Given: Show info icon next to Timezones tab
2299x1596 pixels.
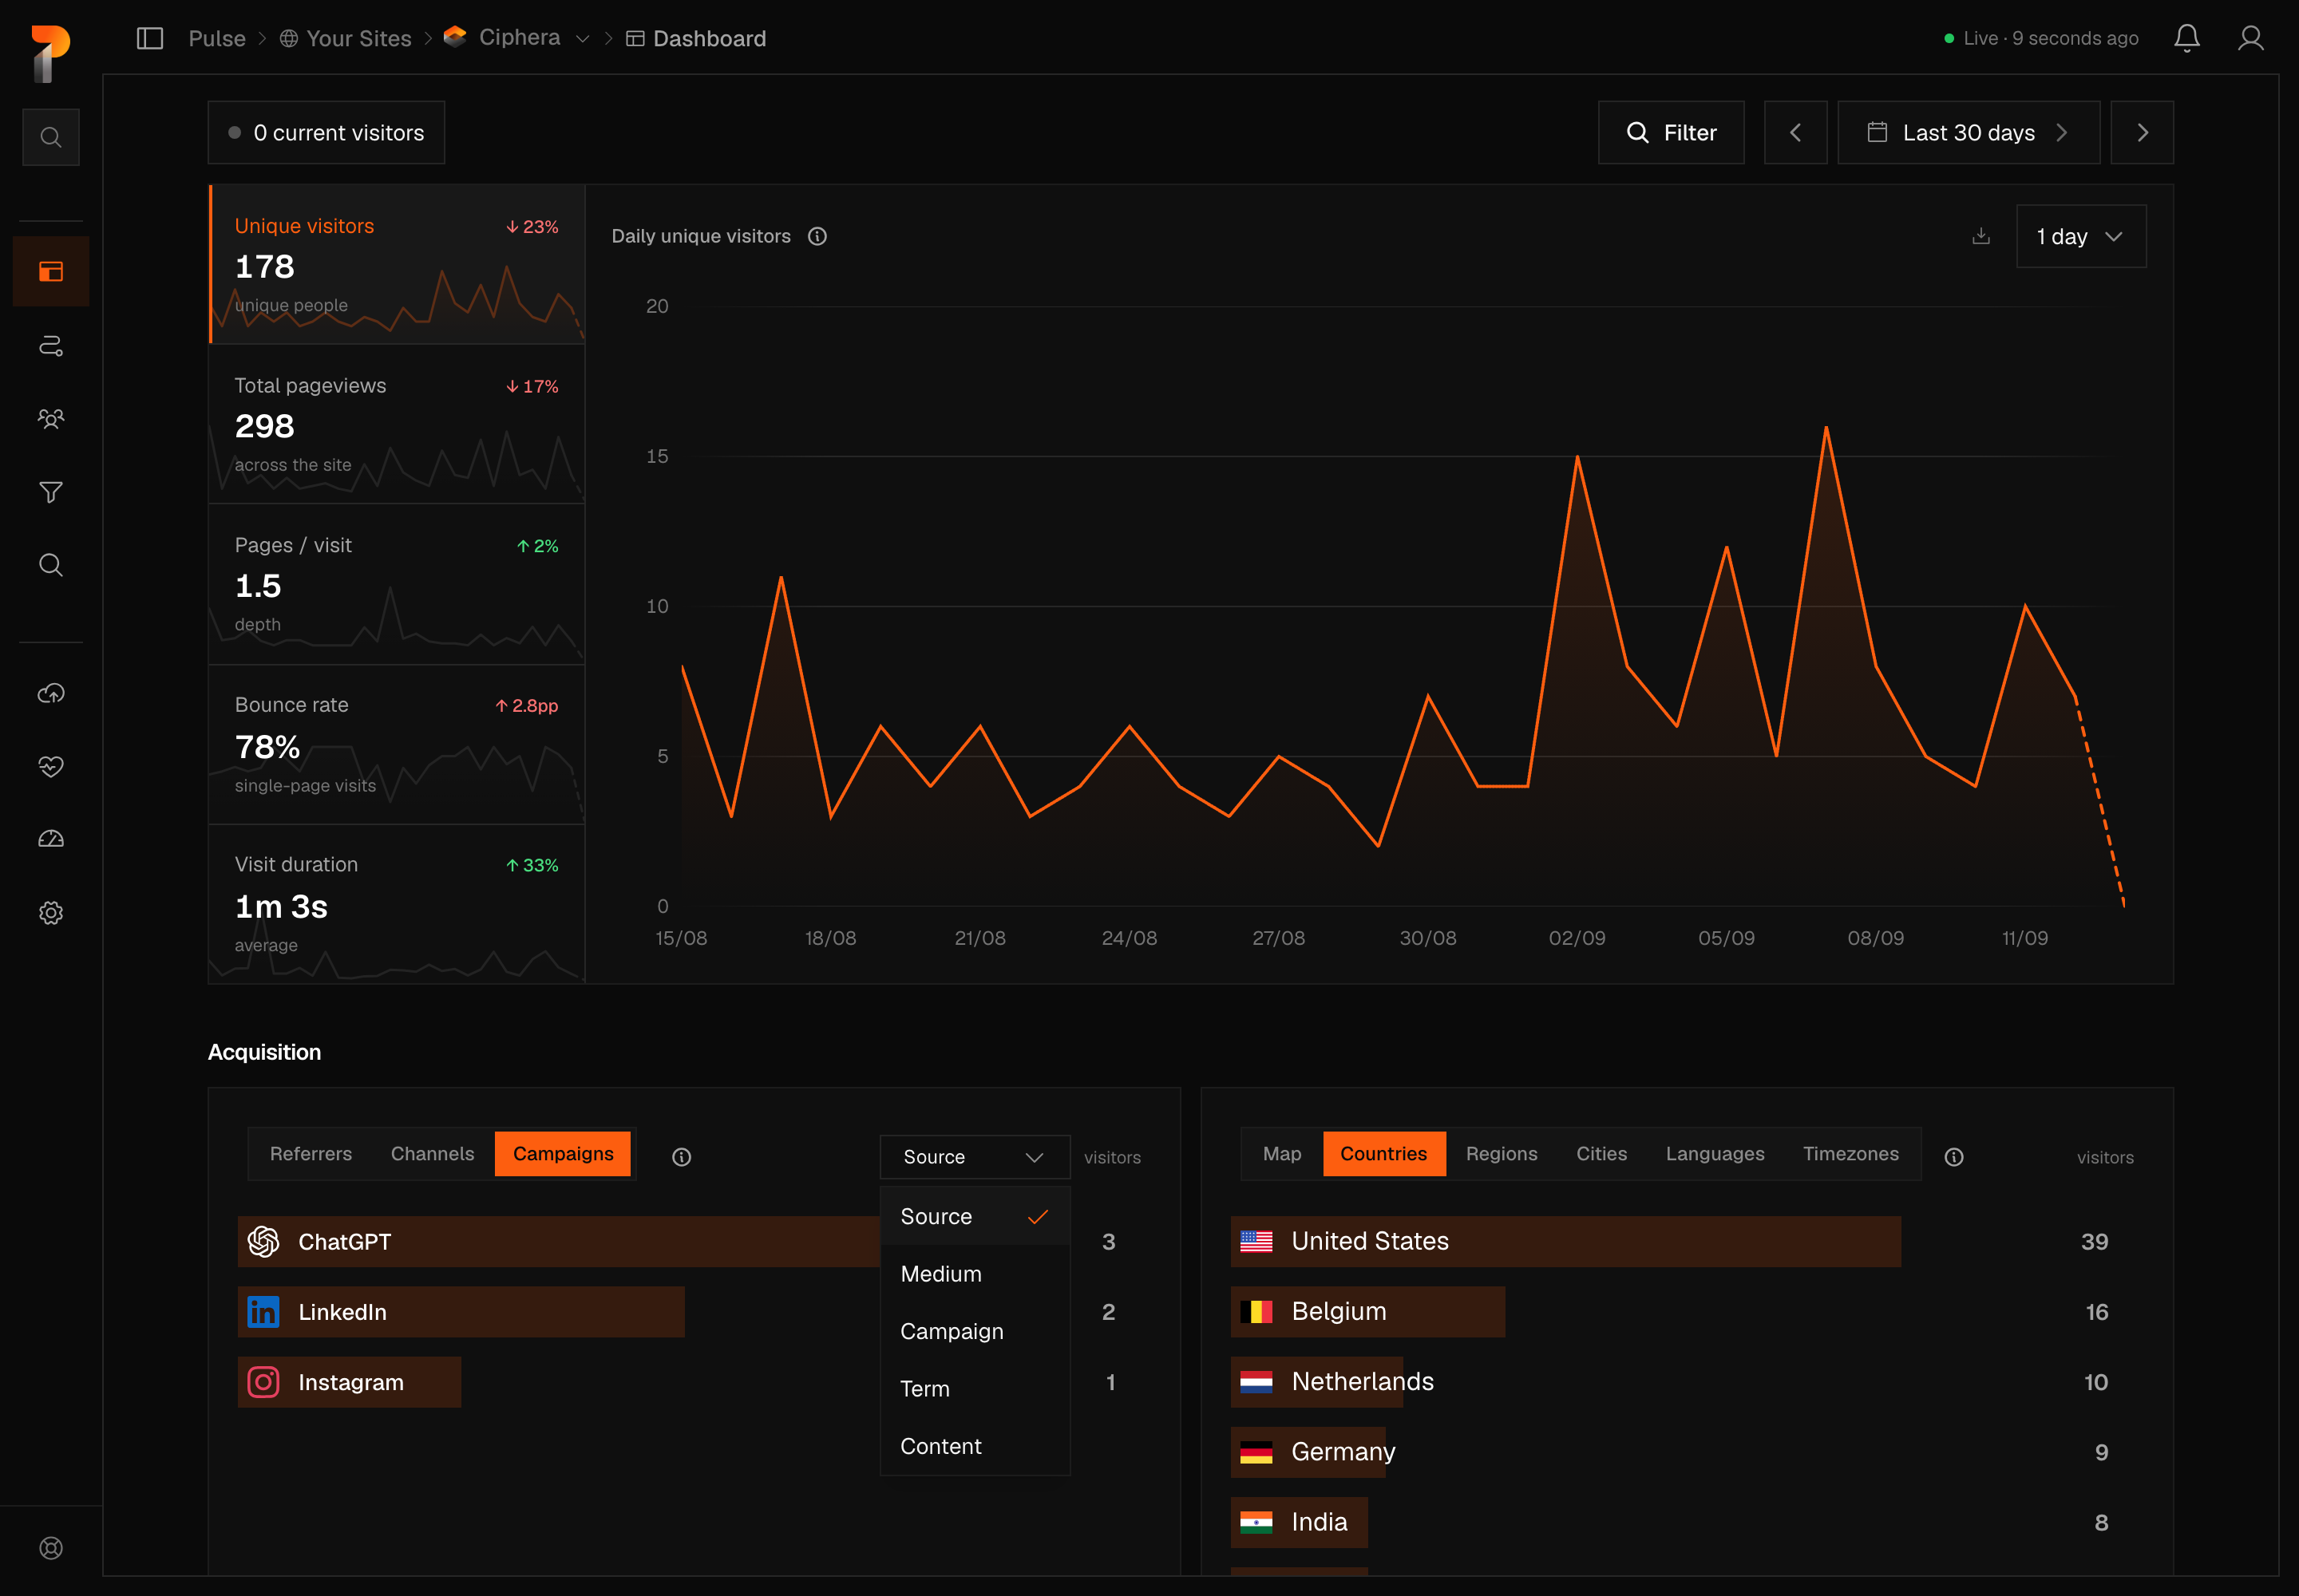Looking at the screenshot, I should pyautogui.click(x=1954, y=1157).
